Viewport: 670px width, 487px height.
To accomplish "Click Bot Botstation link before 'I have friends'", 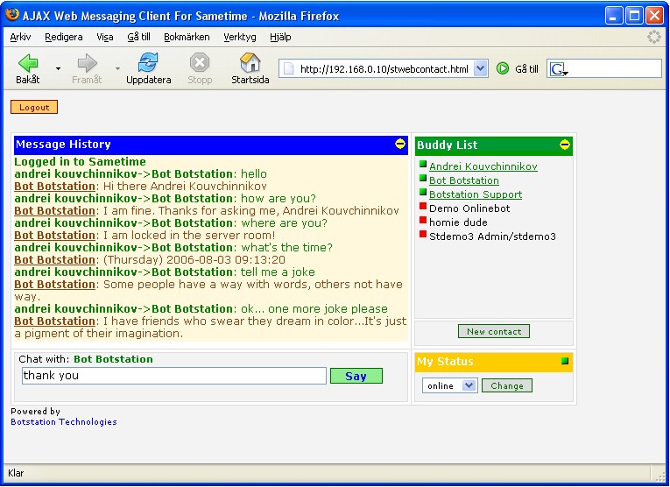I will point(54,321).
